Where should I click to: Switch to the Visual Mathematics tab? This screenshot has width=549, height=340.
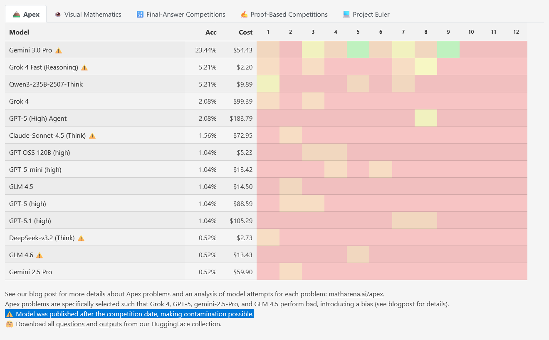pyautogui.click(x=87, y=14)
